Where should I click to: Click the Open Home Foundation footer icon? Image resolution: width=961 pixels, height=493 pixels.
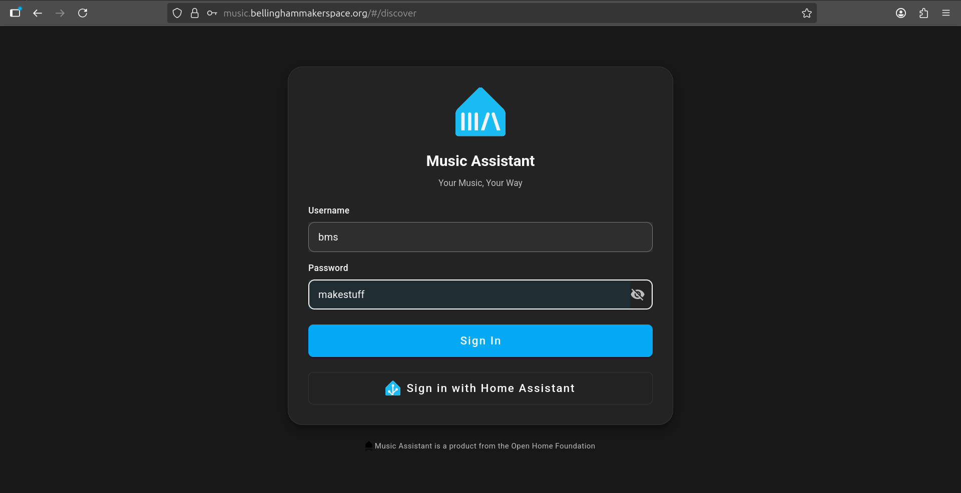(369, 445)
